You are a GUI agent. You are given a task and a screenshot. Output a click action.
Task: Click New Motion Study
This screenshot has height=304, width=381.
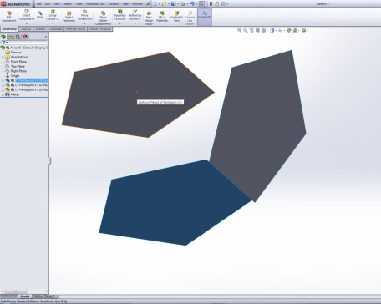point(149,18)
